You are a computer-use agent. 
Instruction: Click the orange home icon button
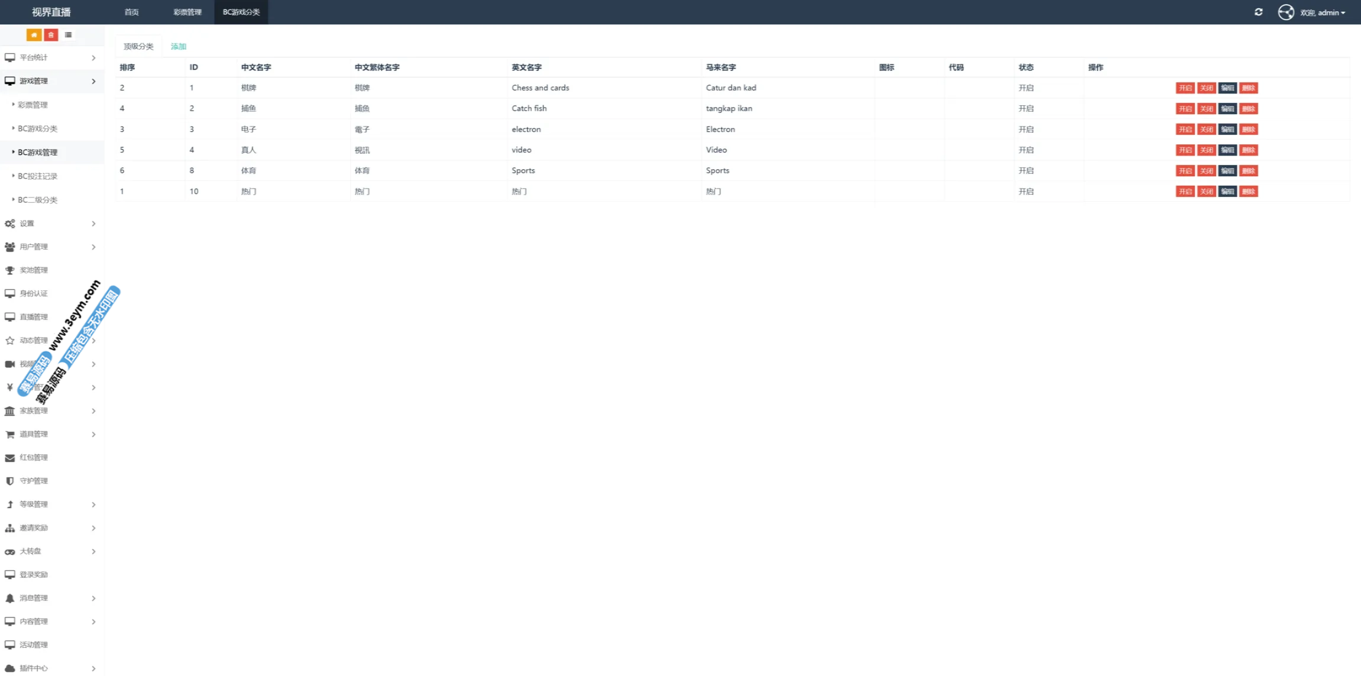pos(34,35)
